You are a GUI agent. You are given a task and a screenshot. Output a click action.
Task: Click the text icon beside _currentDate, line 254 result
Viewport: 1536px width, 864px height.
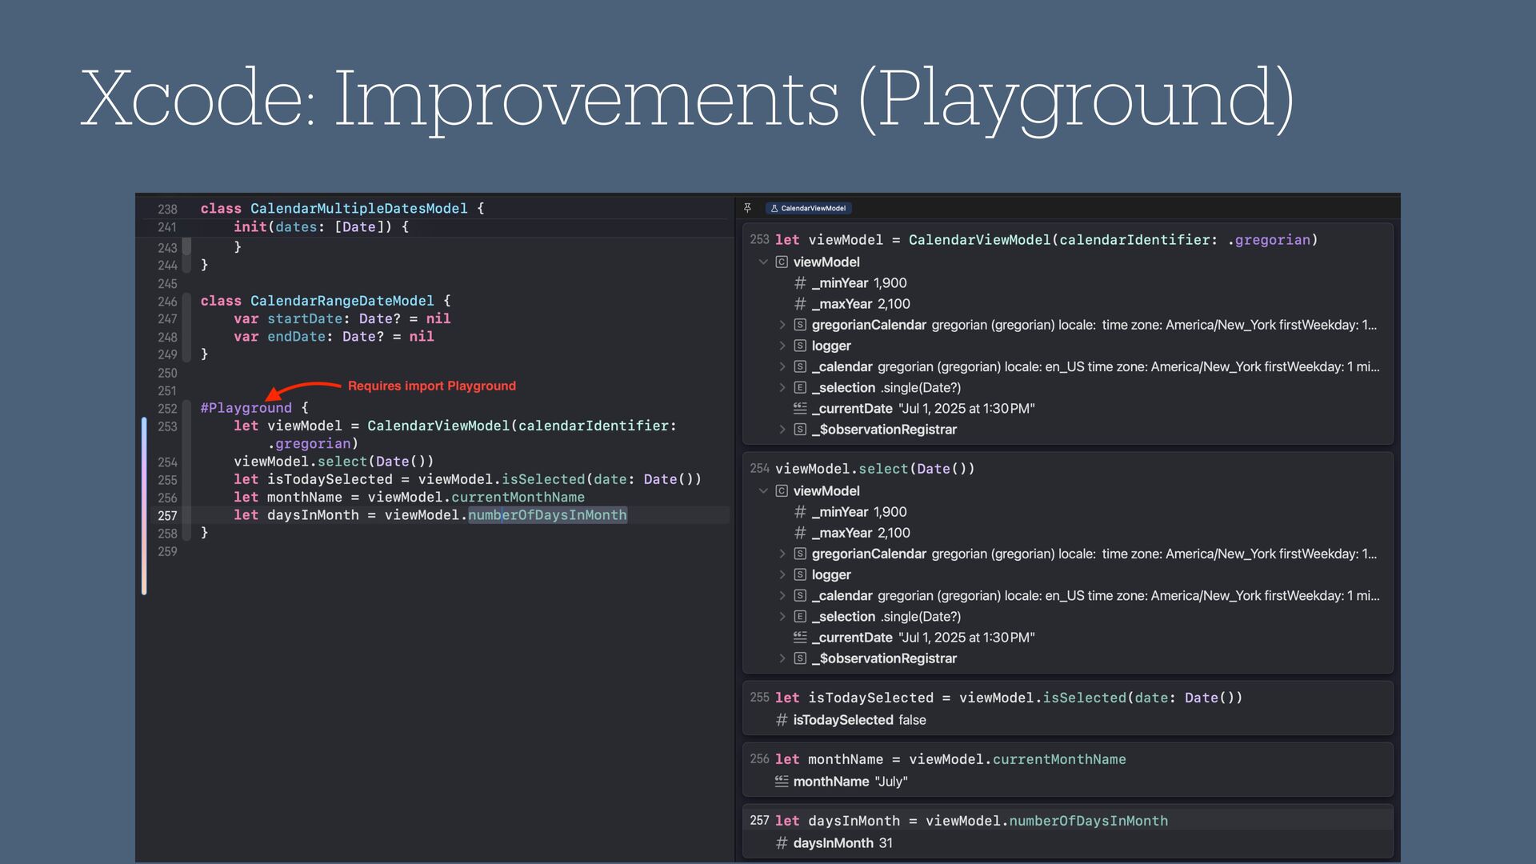pyautogui.click(x=800, y=637)
